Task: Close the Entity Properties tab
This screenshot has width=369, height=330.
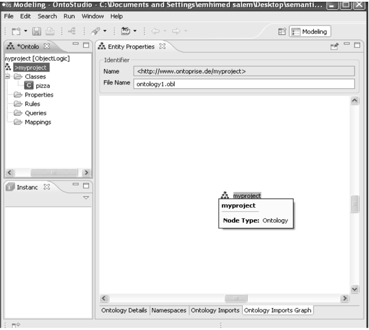Action: [x=162, y=46]
